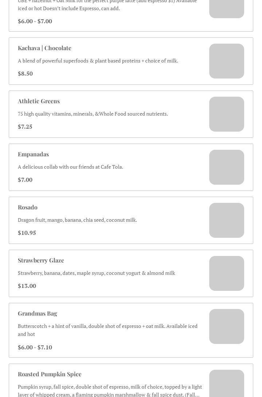Click the Rosado image placeholder
The height and width of the screenshot is (397, 262).
click(227, 220)
